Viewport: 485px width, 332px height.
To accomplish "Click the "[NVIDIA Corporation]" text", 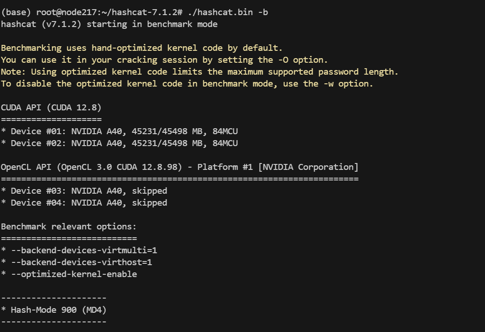I will (308, 167).
